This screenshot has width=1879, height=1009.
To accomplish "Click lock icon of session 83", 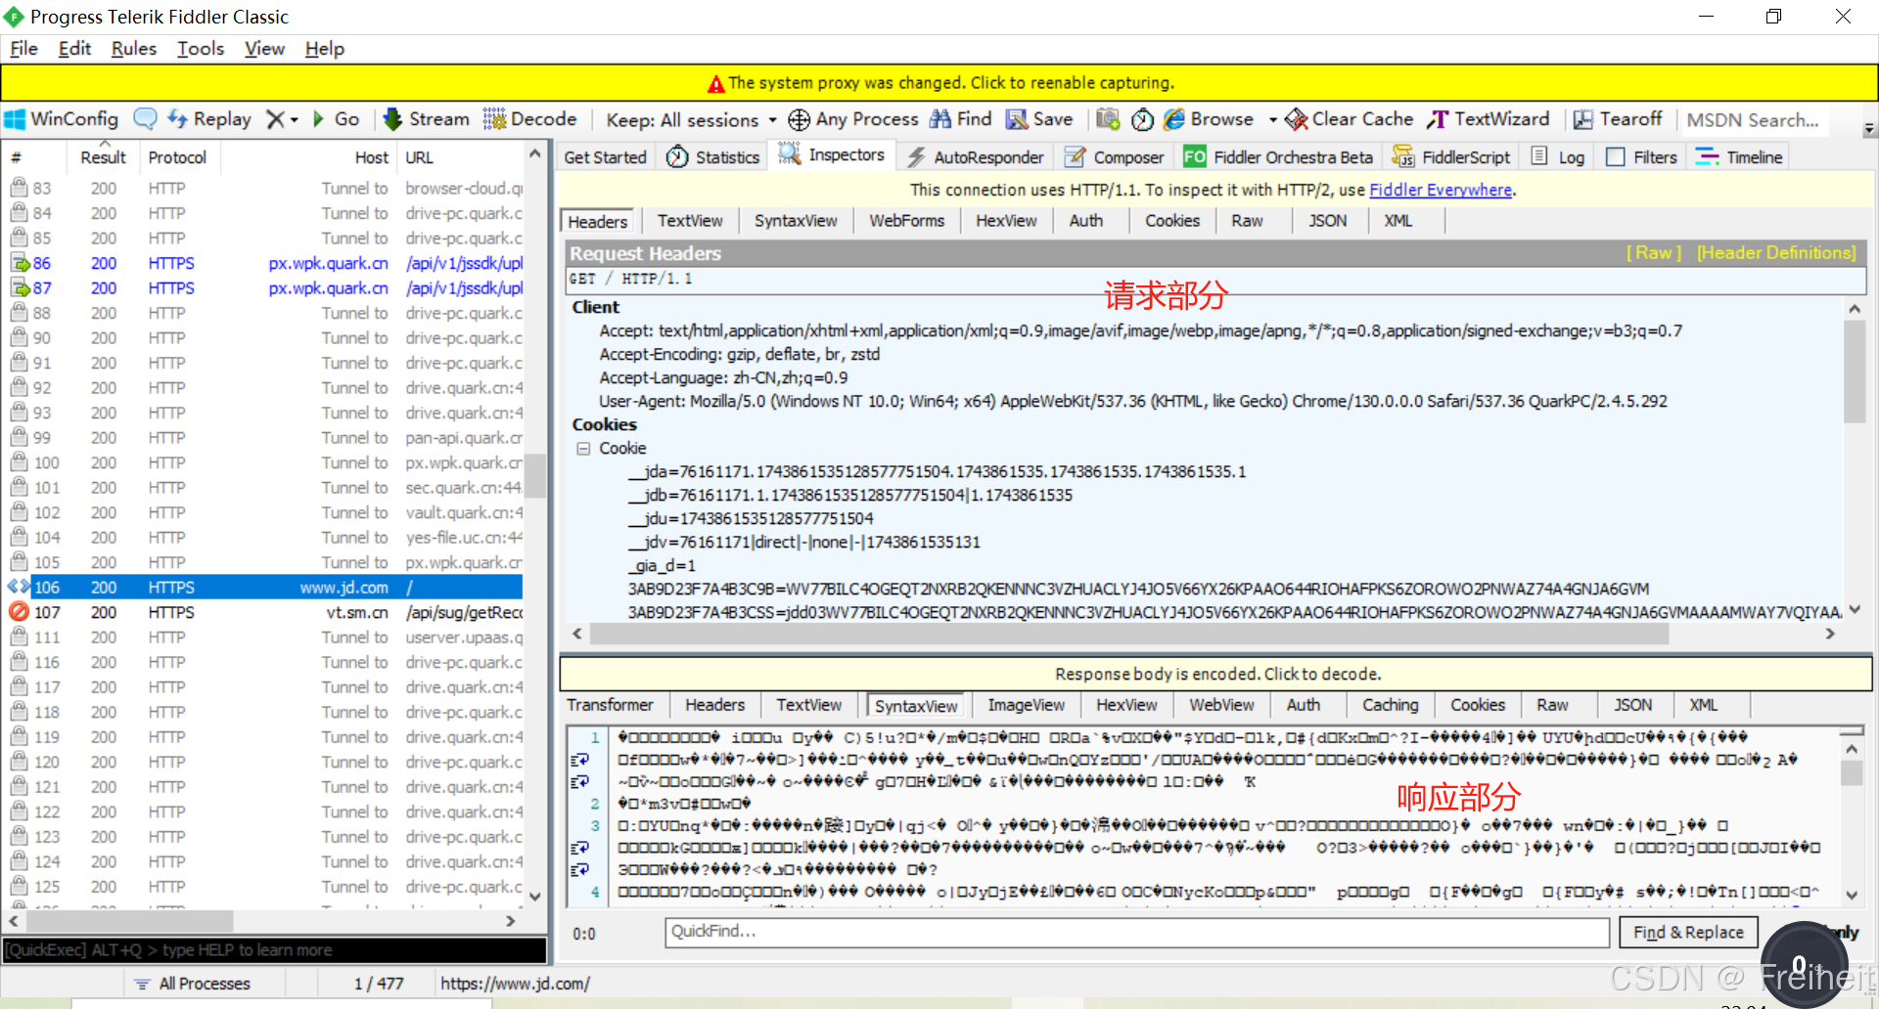I will tap(19, 188).
